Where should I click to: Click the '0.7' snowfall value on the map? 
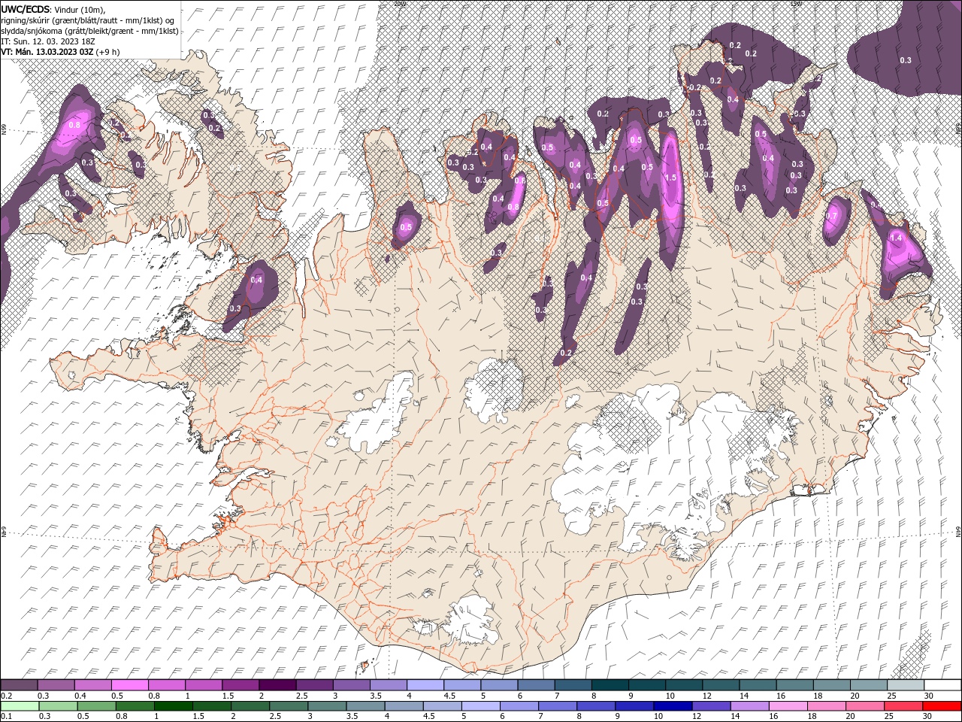tap(831, 216)
